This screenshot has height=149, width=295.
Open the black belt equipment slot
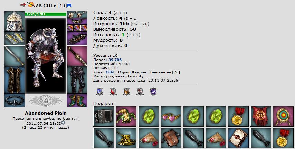point(15,100)
